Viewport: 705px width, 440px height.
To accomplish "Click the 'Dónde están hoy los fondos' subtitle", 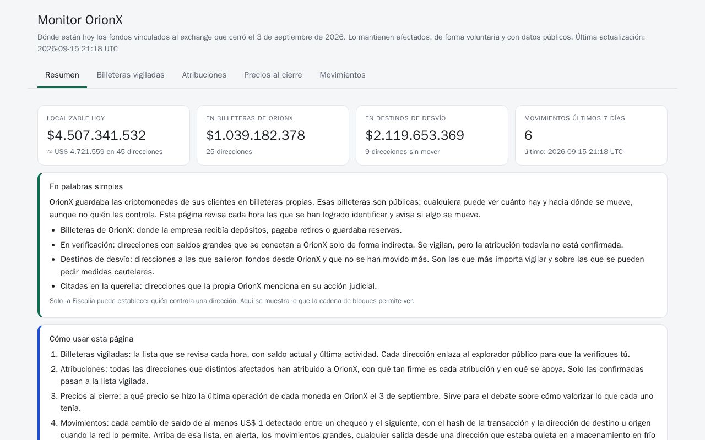I will click(341, 43).
